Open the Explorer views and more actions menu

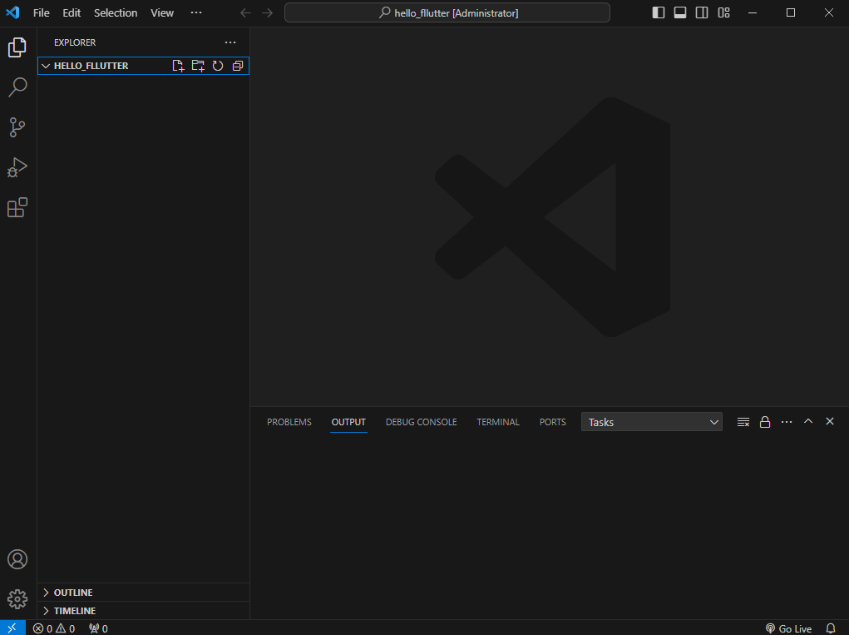pyautogui.click(x=230, y=42)
